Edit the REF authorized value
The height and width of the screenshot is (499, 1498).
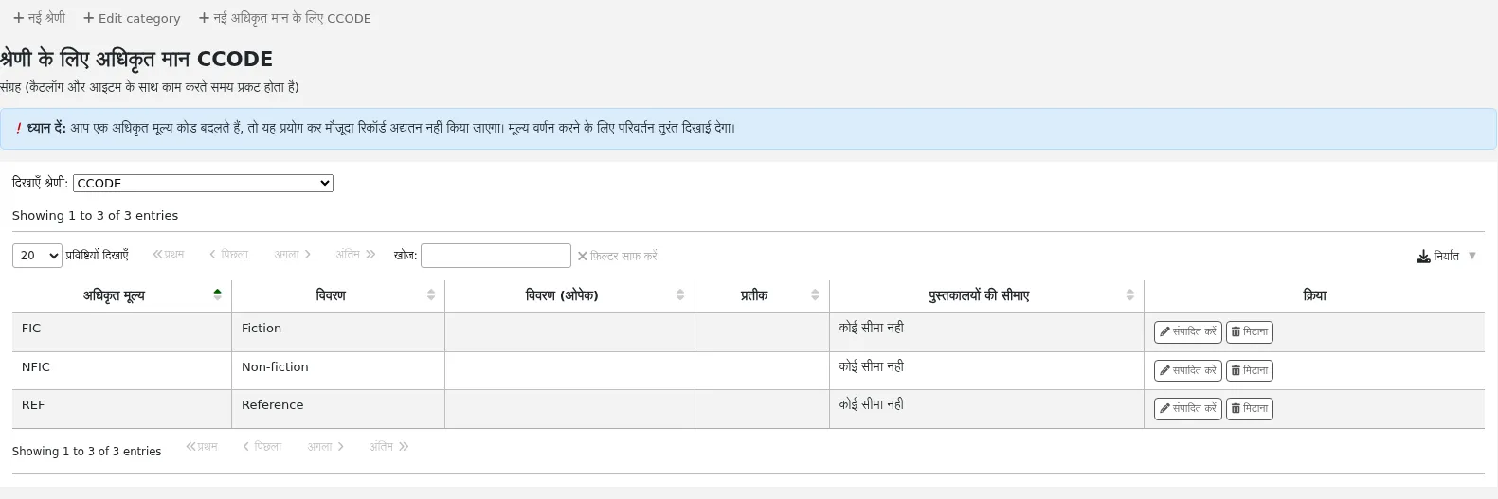(x=1187, y=409)
